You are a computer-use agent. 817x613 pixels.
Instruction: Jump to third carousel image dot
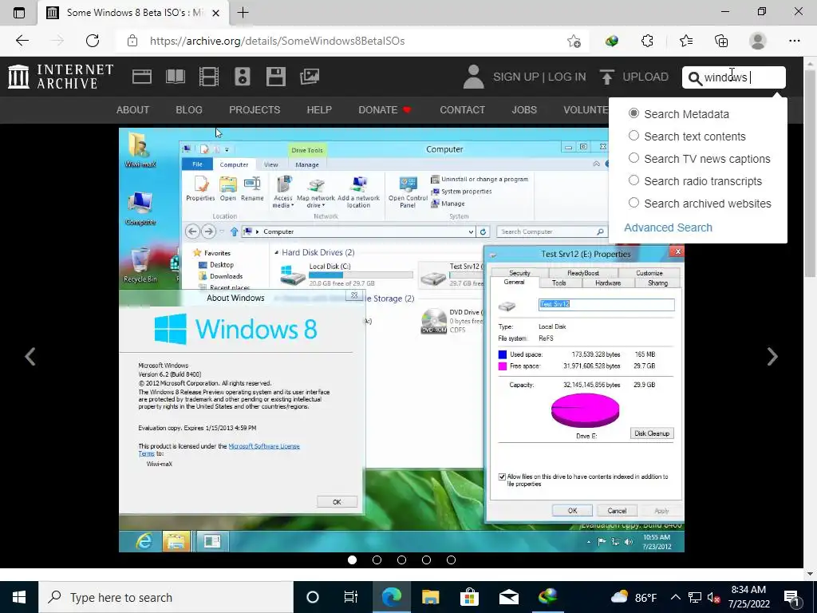(402, 560)
